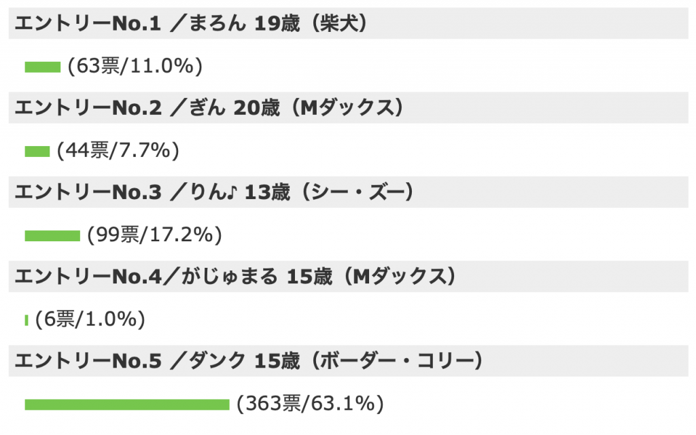Select the Entry No.2 ぎん header row

point(348,107)
